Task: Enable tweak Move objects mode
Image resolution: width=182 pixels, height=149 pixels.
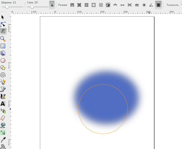Action: click(x=72, y=5)
